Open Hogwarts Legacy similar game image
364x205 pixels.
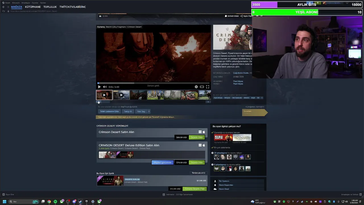[242, 138]
